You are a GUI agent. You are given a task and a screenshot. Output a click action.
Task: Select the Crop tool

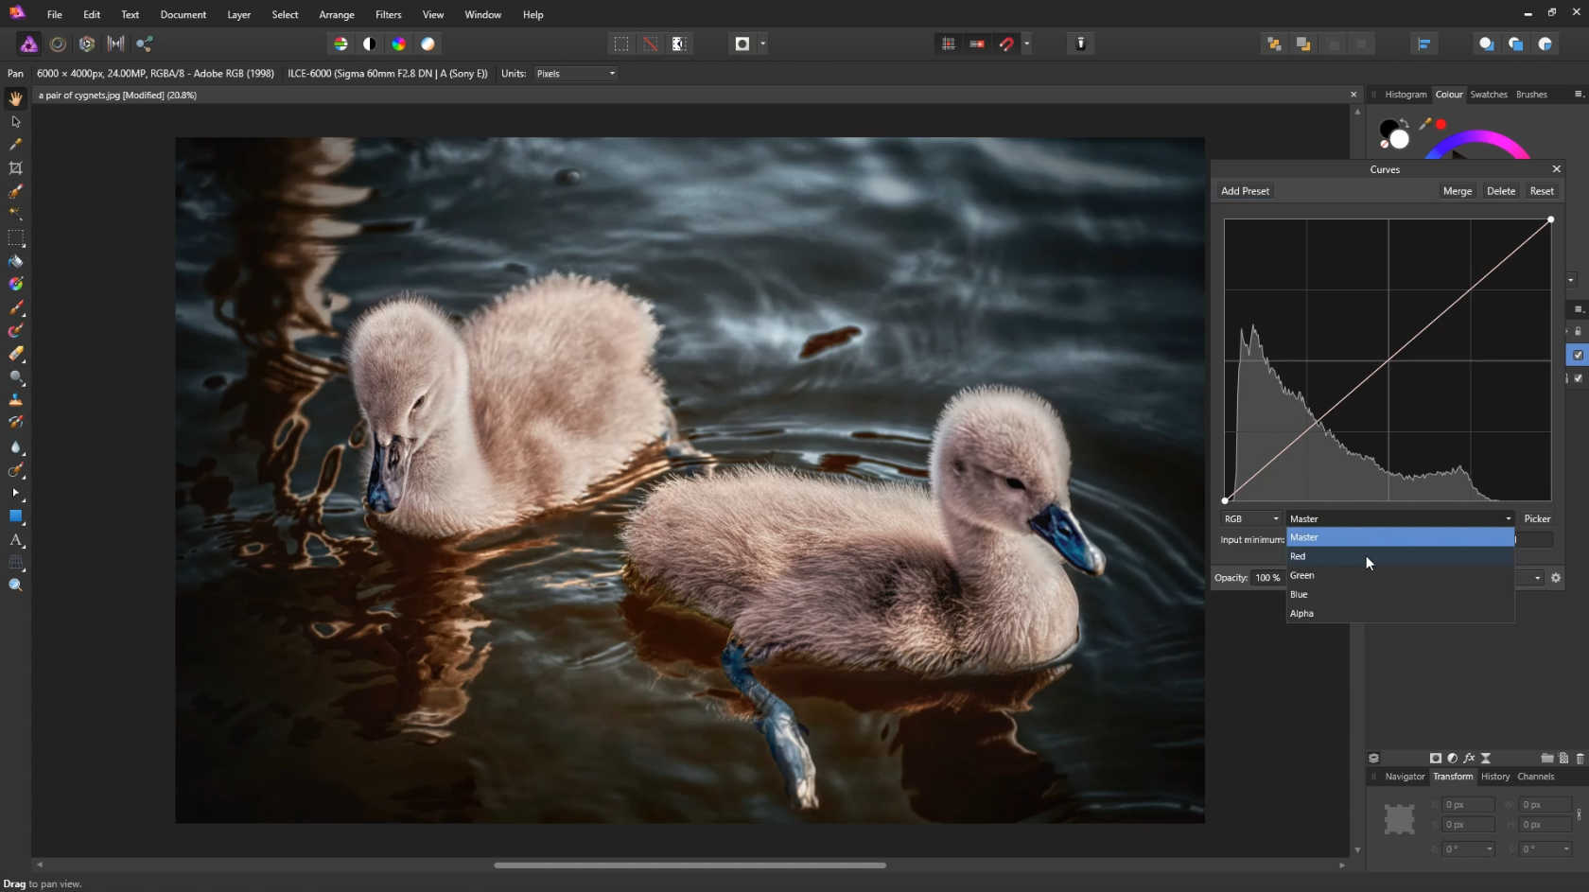[15, 168]
